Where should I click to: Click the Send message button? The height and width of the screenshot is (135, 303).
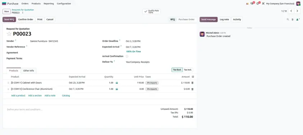tap(209, 19)
